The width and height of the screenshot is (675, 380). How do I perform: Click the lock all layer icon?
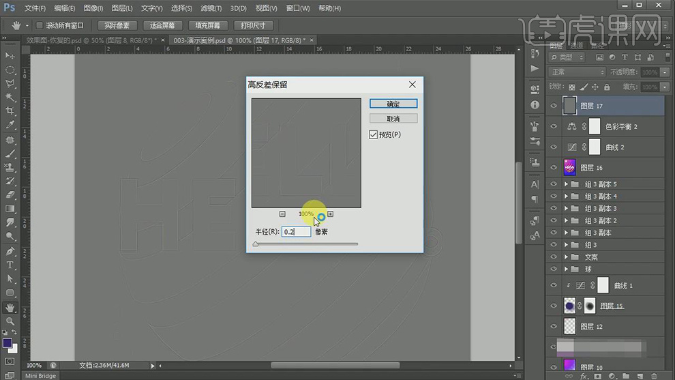click(607, 87)
